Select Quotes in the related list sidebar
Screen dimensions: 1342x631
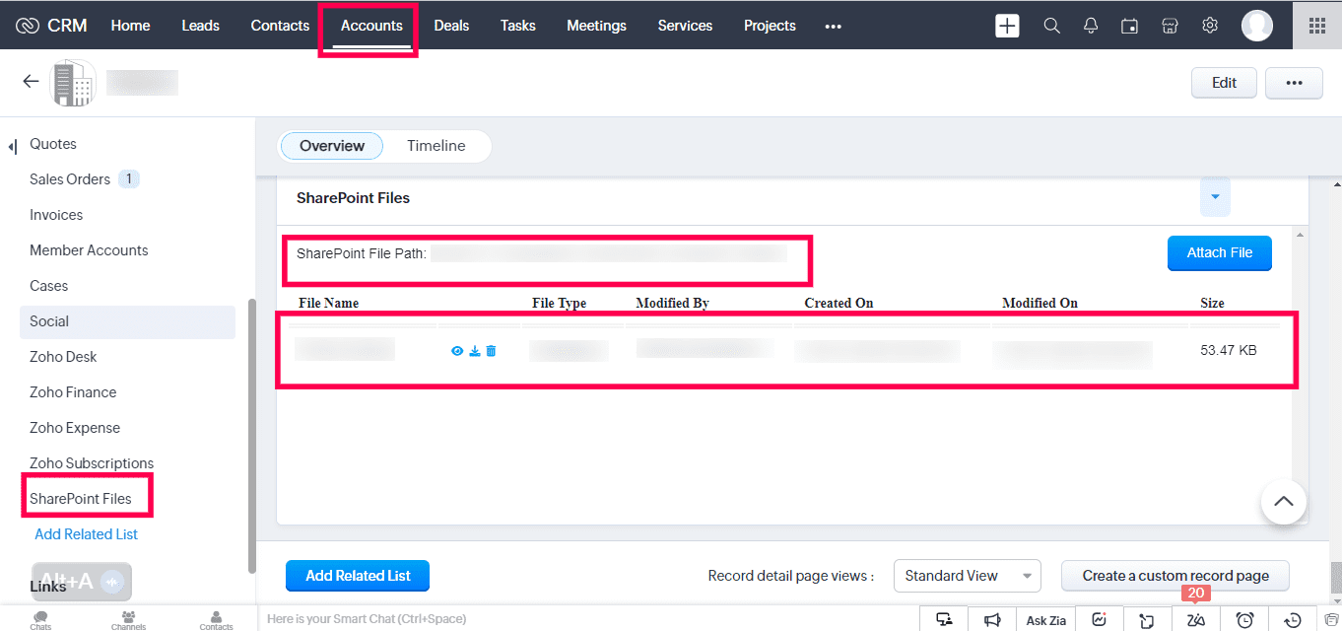pos(53,144)
